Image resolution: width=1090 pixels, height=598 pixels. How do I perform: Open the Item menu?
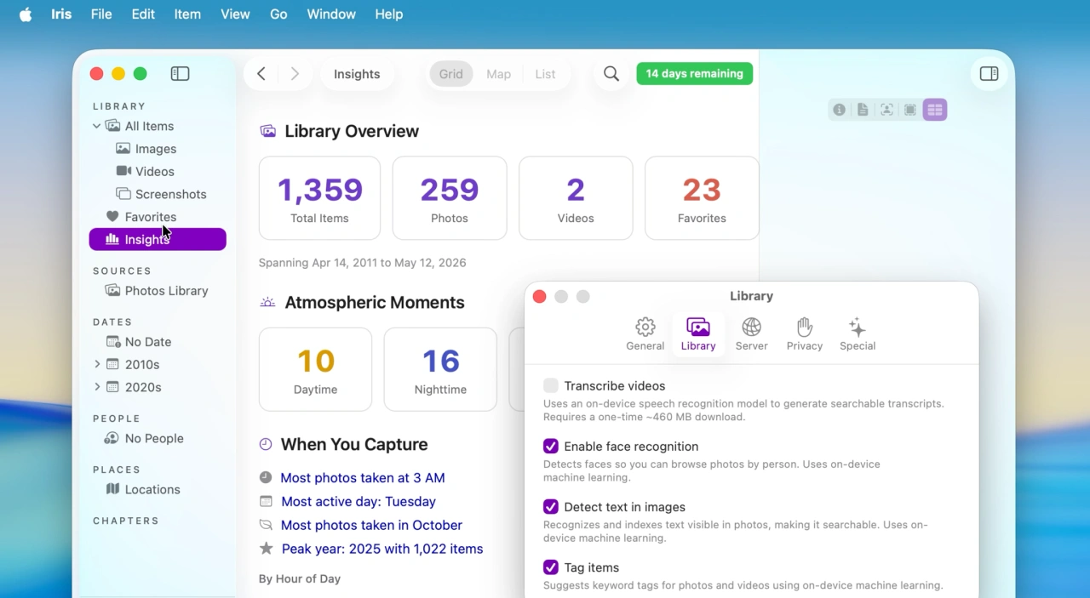pyautogui.click(x=187, y=14)
